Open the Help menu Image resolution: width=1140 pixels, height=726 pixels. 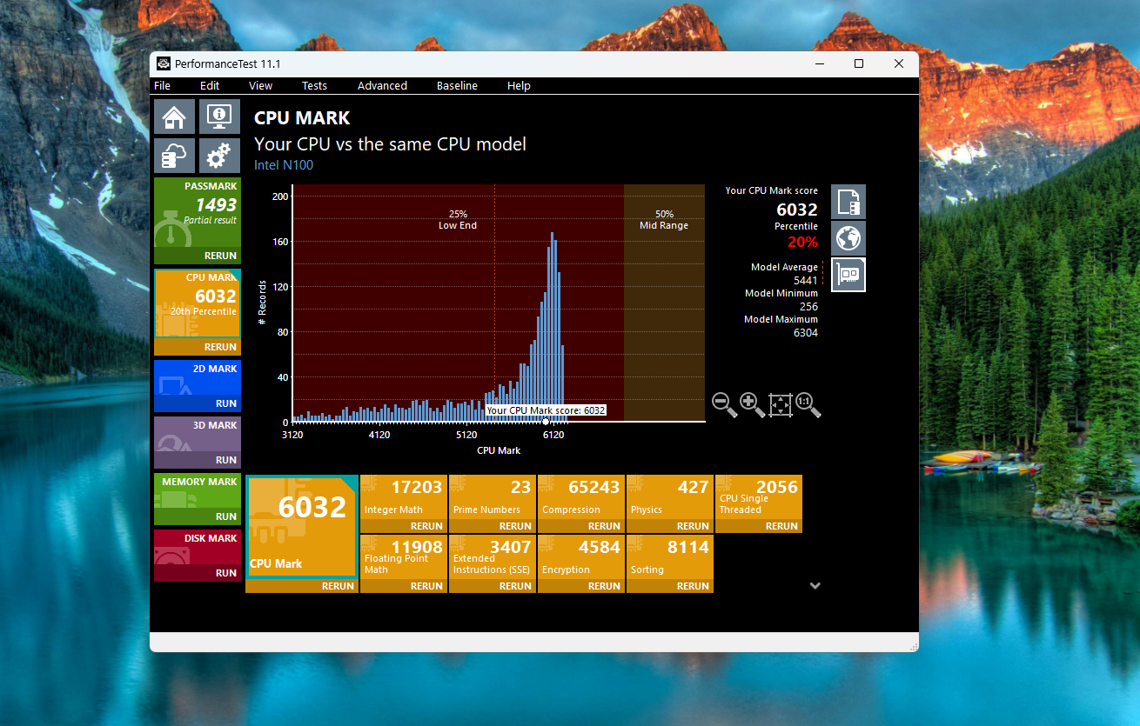[519, 85]
